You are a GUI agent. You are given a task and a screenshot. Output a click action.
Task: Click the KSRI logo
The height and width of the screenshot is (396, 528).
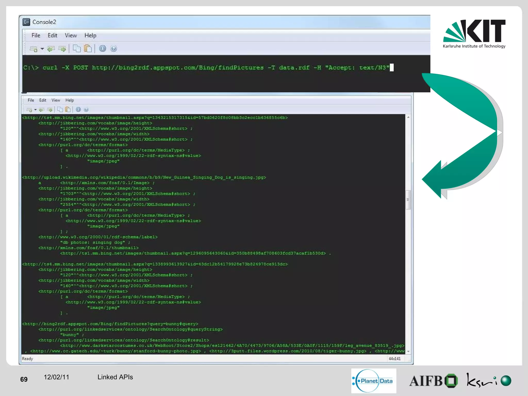tap(489, 380)
